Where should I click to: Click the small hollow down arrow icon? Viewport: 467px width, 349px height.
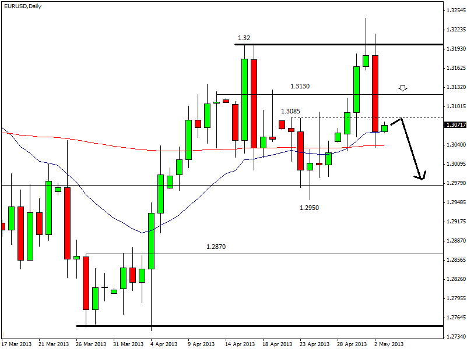402,88
